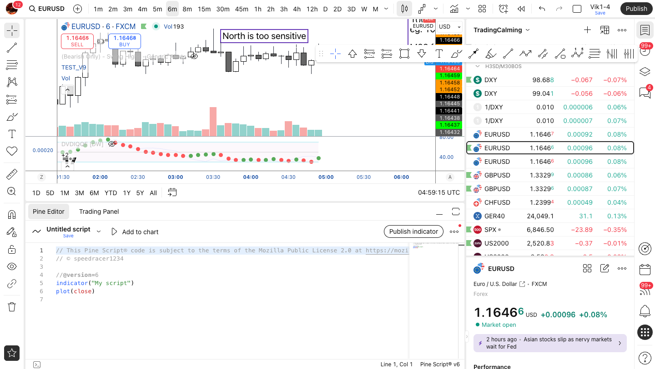Select the 15m timeframe
Viewport: 655px width, 369px height.
204,9
